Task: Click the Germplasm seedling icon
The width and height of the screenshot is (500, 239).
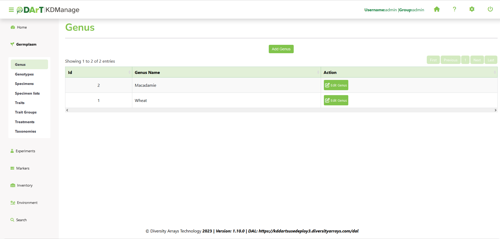Action: click(12, 44)
